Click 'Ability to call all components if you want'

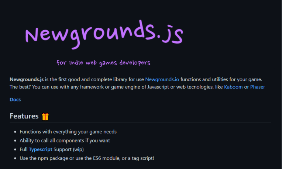coord(65,141)
